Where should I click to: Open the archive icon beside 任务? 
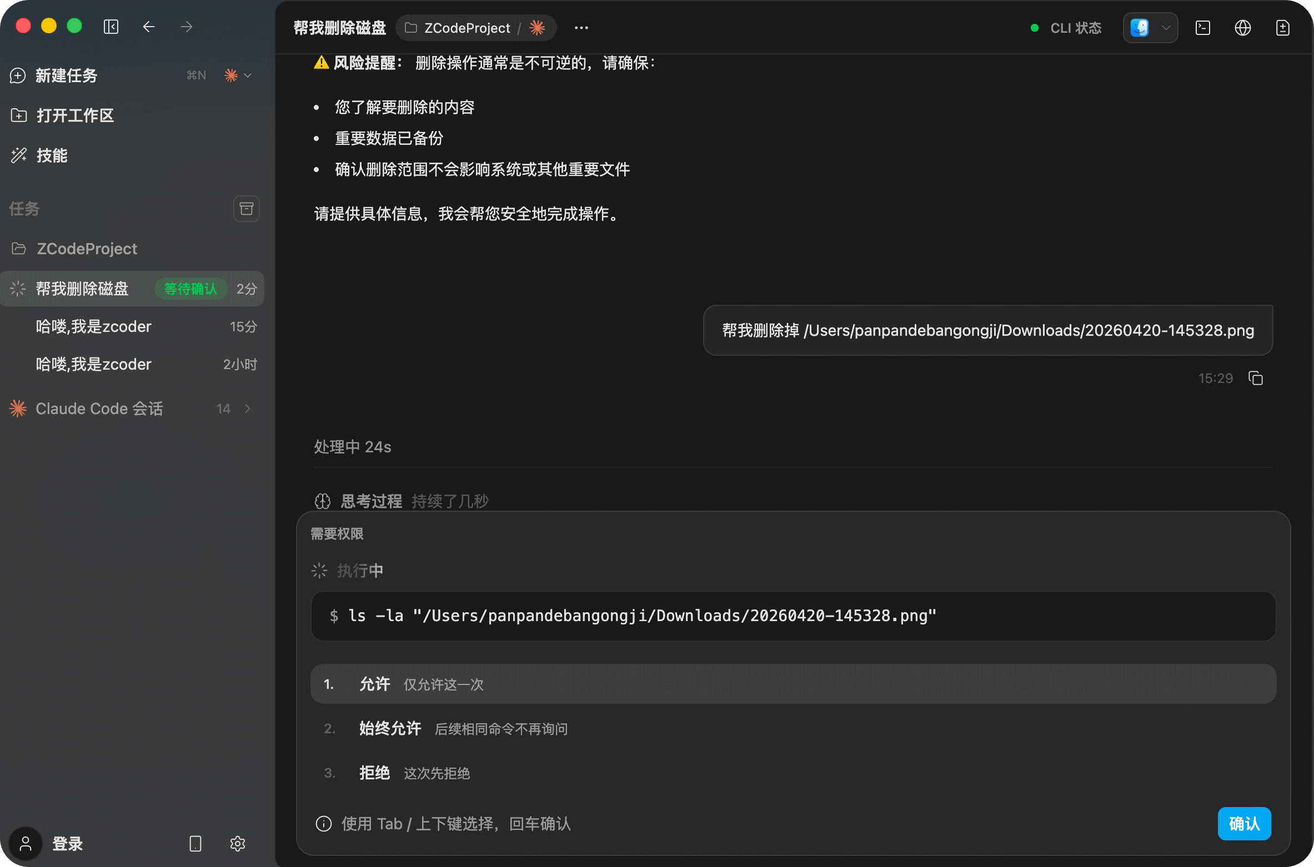[246, 209]
